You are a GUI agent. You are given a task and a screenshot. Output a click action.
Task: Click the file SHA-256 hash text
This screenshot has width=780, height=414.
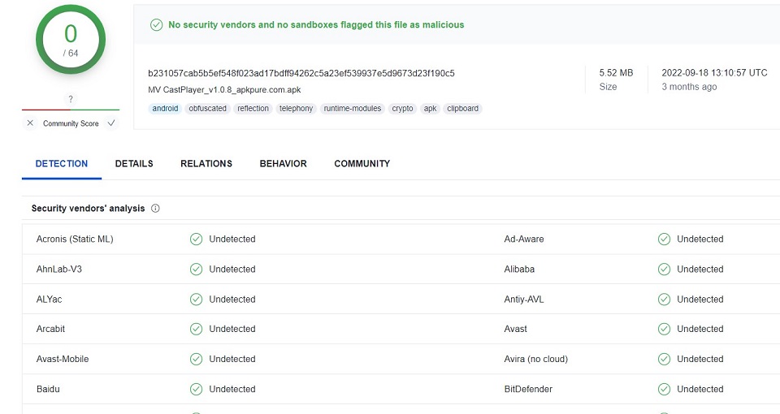(x=301, y=73)
